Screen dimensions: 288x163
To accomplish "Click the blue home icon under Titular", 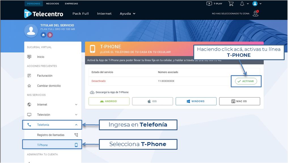I will coord(43,35).
